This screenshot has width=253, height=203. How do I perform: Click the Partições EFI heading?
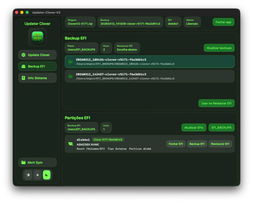point(77,118)
